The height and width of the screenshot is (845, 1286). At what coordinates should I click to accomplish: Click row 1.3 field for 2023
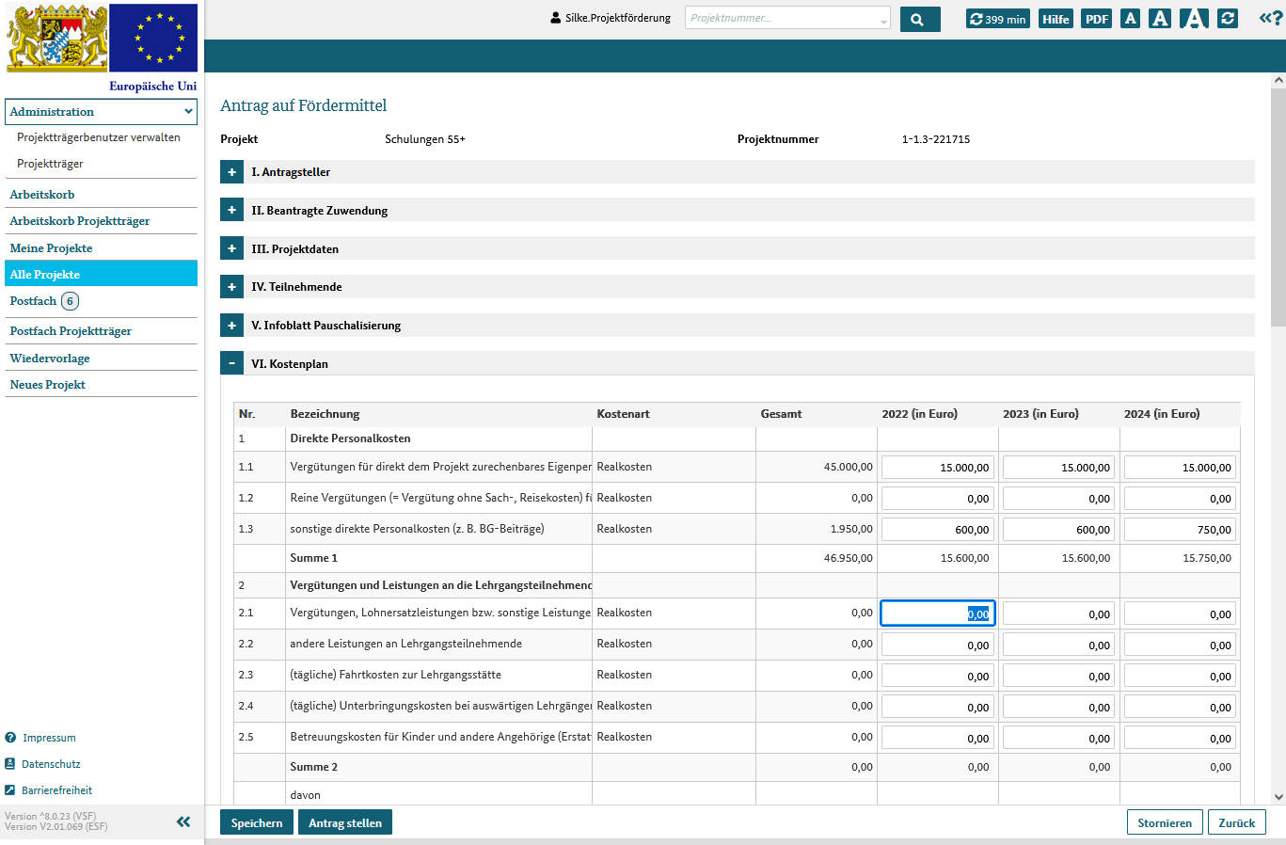coord(1059,530)
